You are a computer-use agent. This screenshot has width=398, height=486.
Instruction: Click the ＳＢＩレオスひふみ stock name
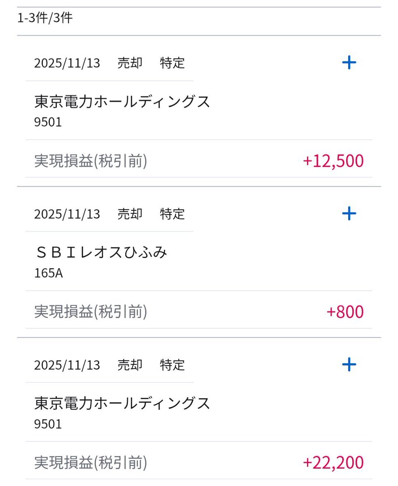101,253
